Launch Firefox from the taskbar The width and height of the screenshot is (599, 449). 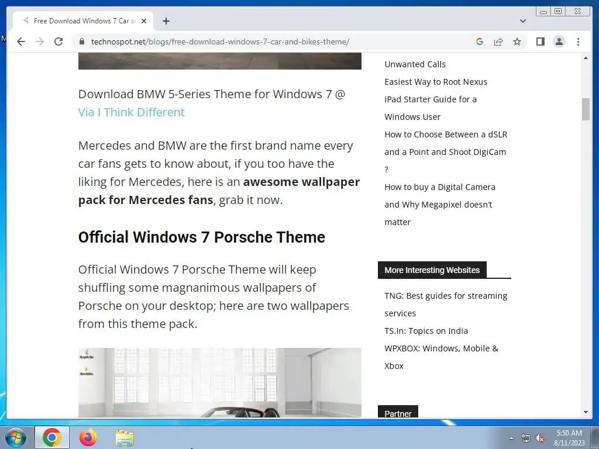(x=88, y=437)
